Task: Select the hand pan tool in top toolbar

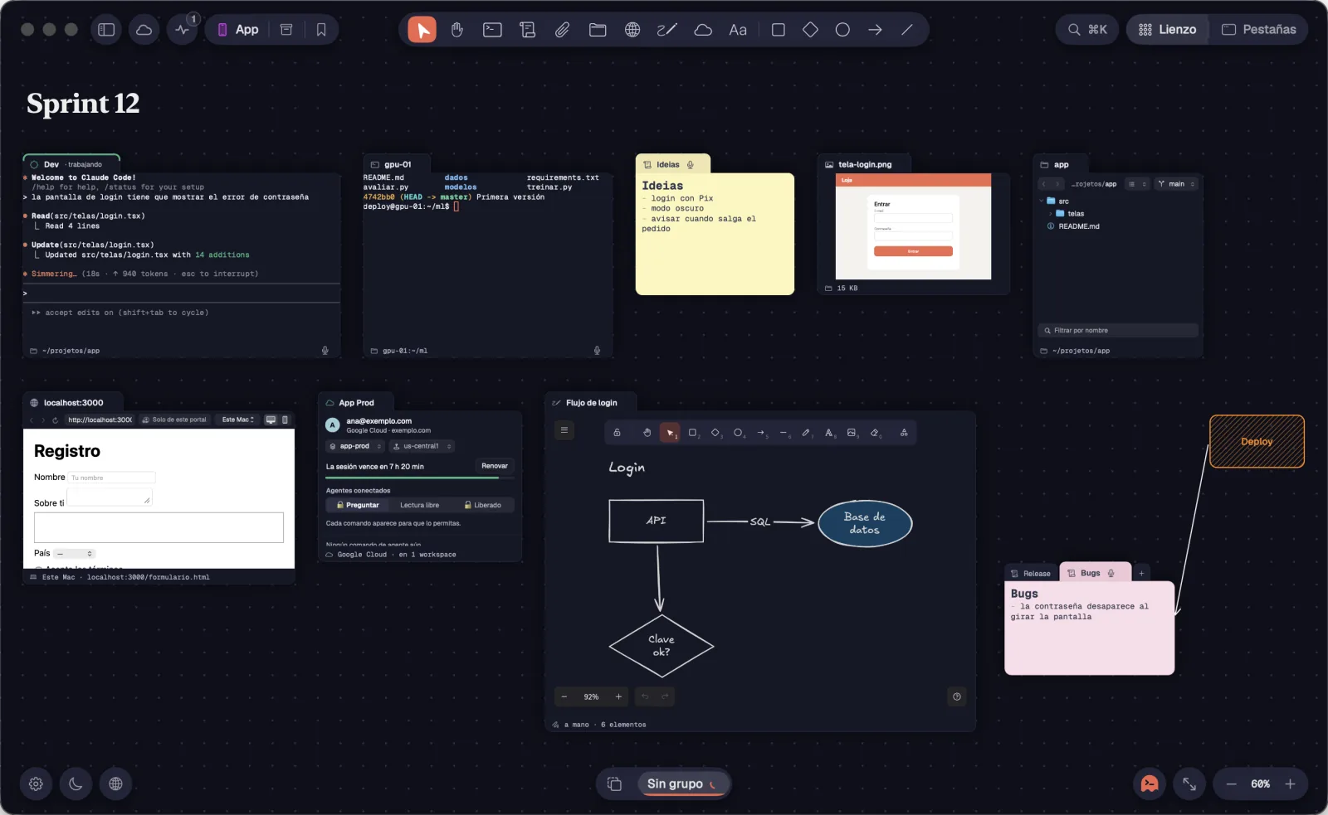Action: (457, 30)
